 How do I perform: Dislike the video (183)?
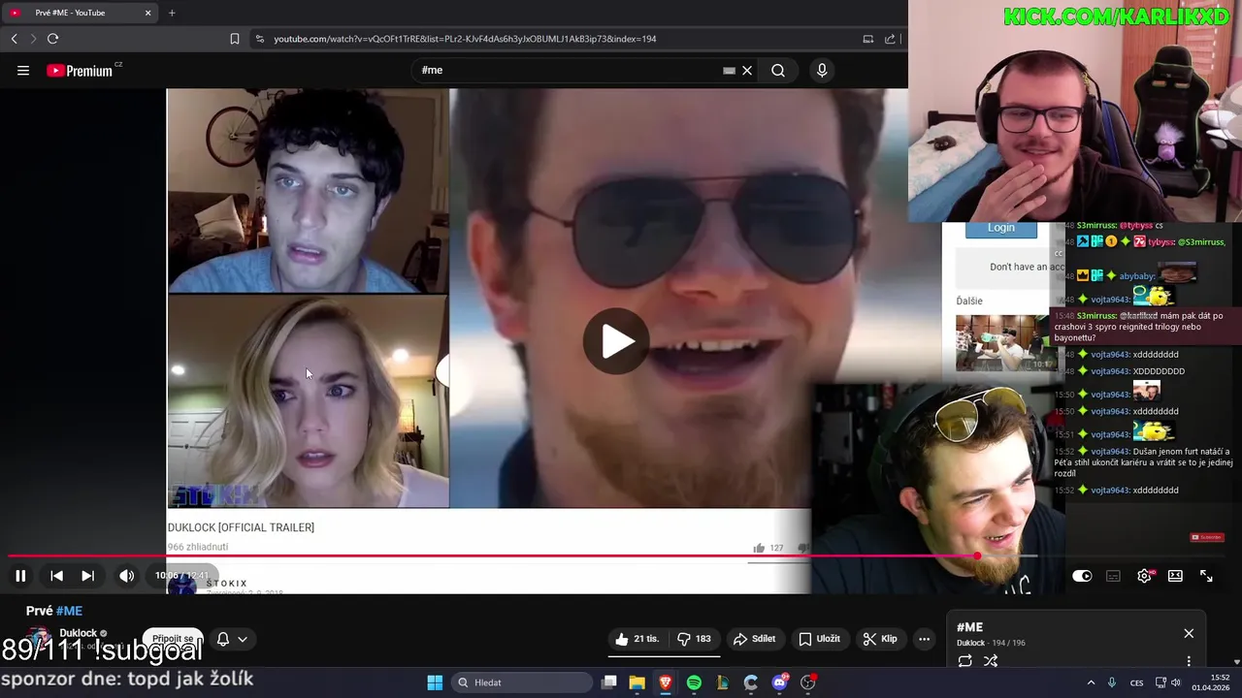coord(694,639)
